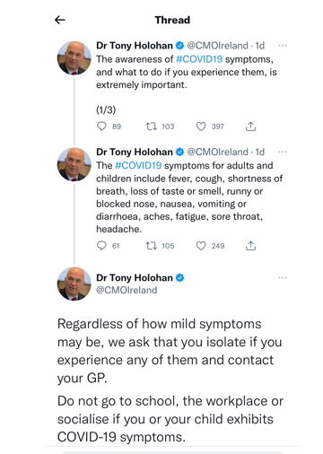Open more options on third tweet
323x454 pixels.
click(x=283, y=278)
